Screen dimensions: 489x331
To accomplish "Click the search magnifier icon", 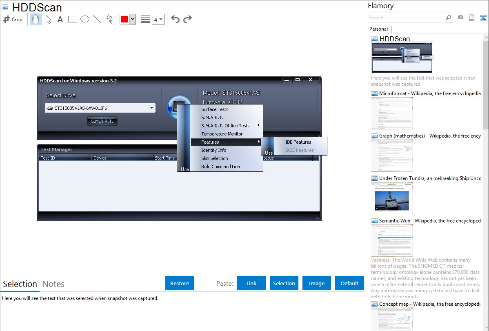I will (x=448, y=18).
